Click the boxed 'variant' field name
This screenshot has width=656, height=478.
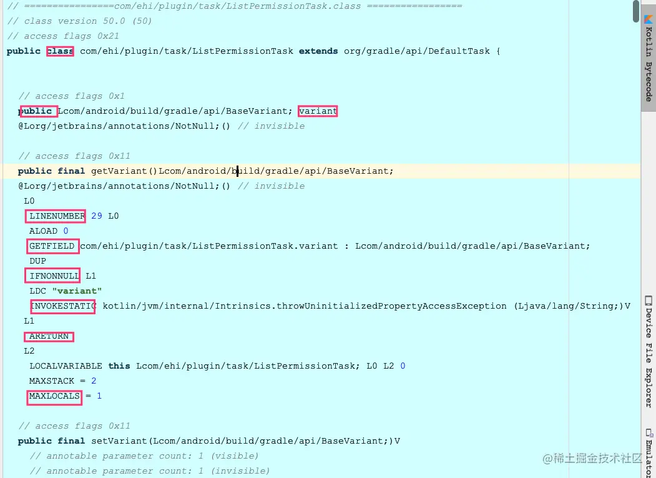click(x=318, y=111)
